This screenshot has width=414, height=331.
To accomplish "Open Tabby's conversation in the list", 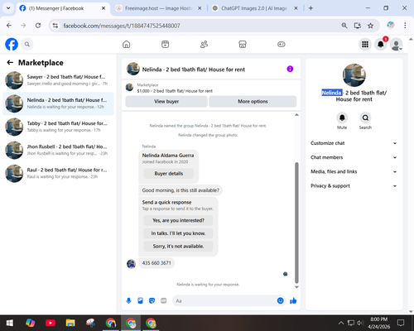I will pyautogui.click(x=58, y=127).
